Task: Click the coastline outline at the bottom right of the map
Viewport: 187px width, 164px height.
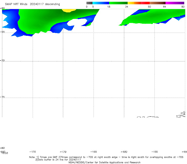Action: [181, 115]
